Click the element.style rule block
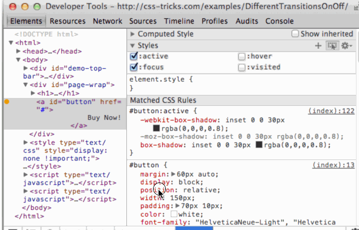Viewport: 359px width, 230px height. point(242,84)
